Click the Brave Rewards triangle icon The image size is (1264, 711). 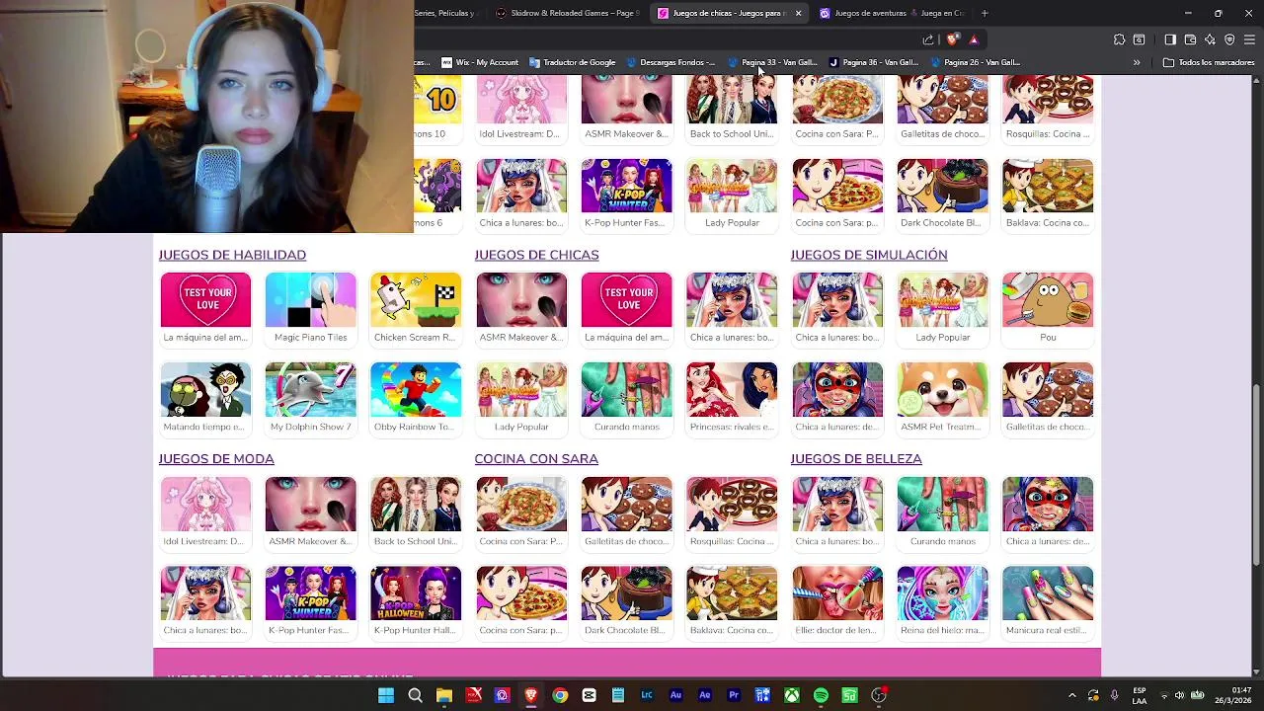click(974, 39)
